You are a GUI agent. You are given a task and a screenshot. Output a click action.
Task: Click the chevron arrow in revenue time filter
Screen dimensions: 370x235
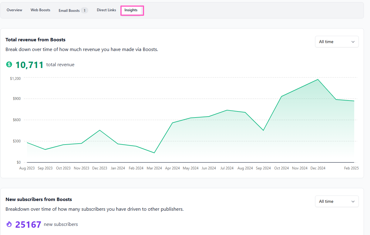pyautogui.click(x=353, y=42)
